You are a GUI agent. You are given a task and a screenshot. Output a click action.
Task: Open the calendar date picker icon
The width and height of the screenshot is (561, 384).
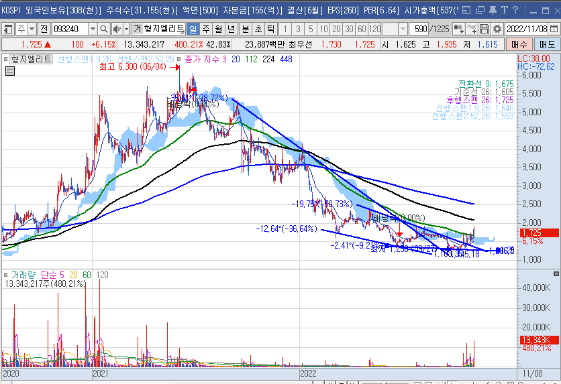click(554, 29)
